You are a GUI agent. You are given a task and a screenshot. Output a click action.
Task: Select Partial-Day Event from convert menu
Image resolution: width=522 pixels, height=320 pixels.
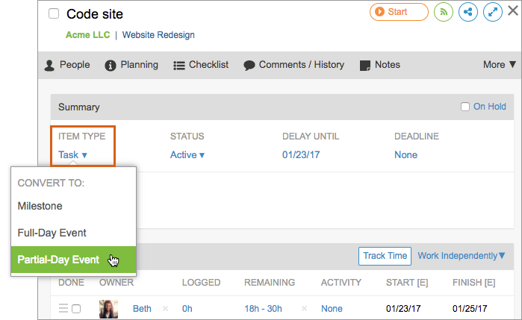pos(59,260)
